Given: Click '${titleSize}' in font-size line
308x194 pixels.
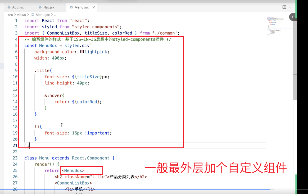Looking at the screenshot, I should [87, 77].
